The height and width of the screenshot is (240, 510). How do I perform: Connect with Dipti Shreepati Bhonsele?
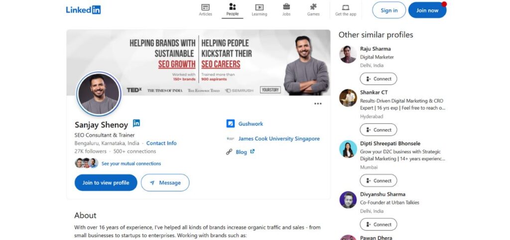pyautogui.click(x=379, y=181)
